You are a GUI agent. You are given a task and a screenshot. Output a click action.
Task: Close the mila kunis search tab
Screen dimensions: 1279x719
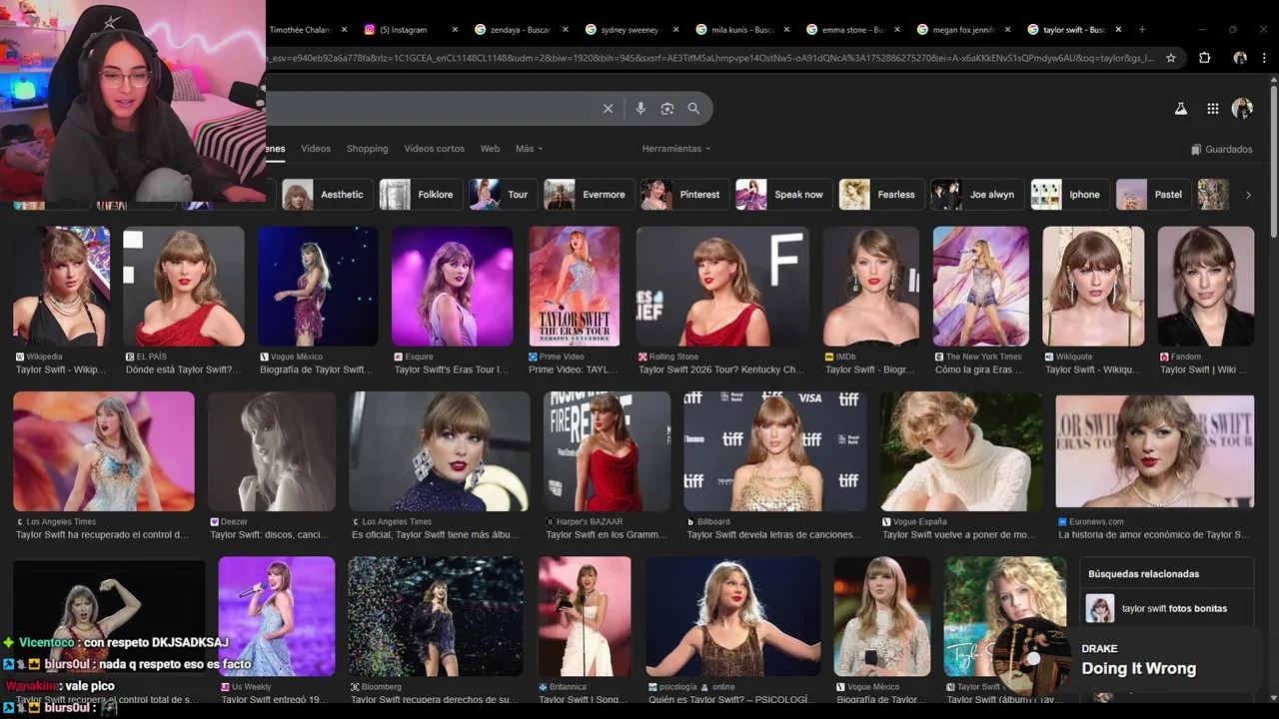[787, 30]
